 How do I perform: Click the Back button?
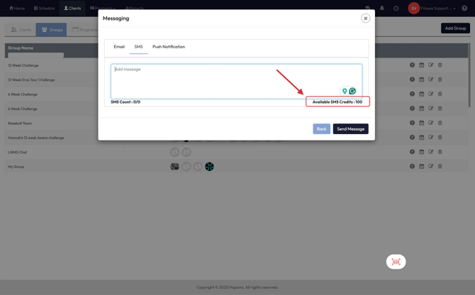321,129
